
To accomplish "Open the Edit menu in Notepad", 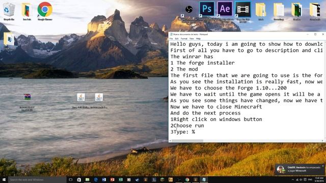I will [x=177, y=39].
